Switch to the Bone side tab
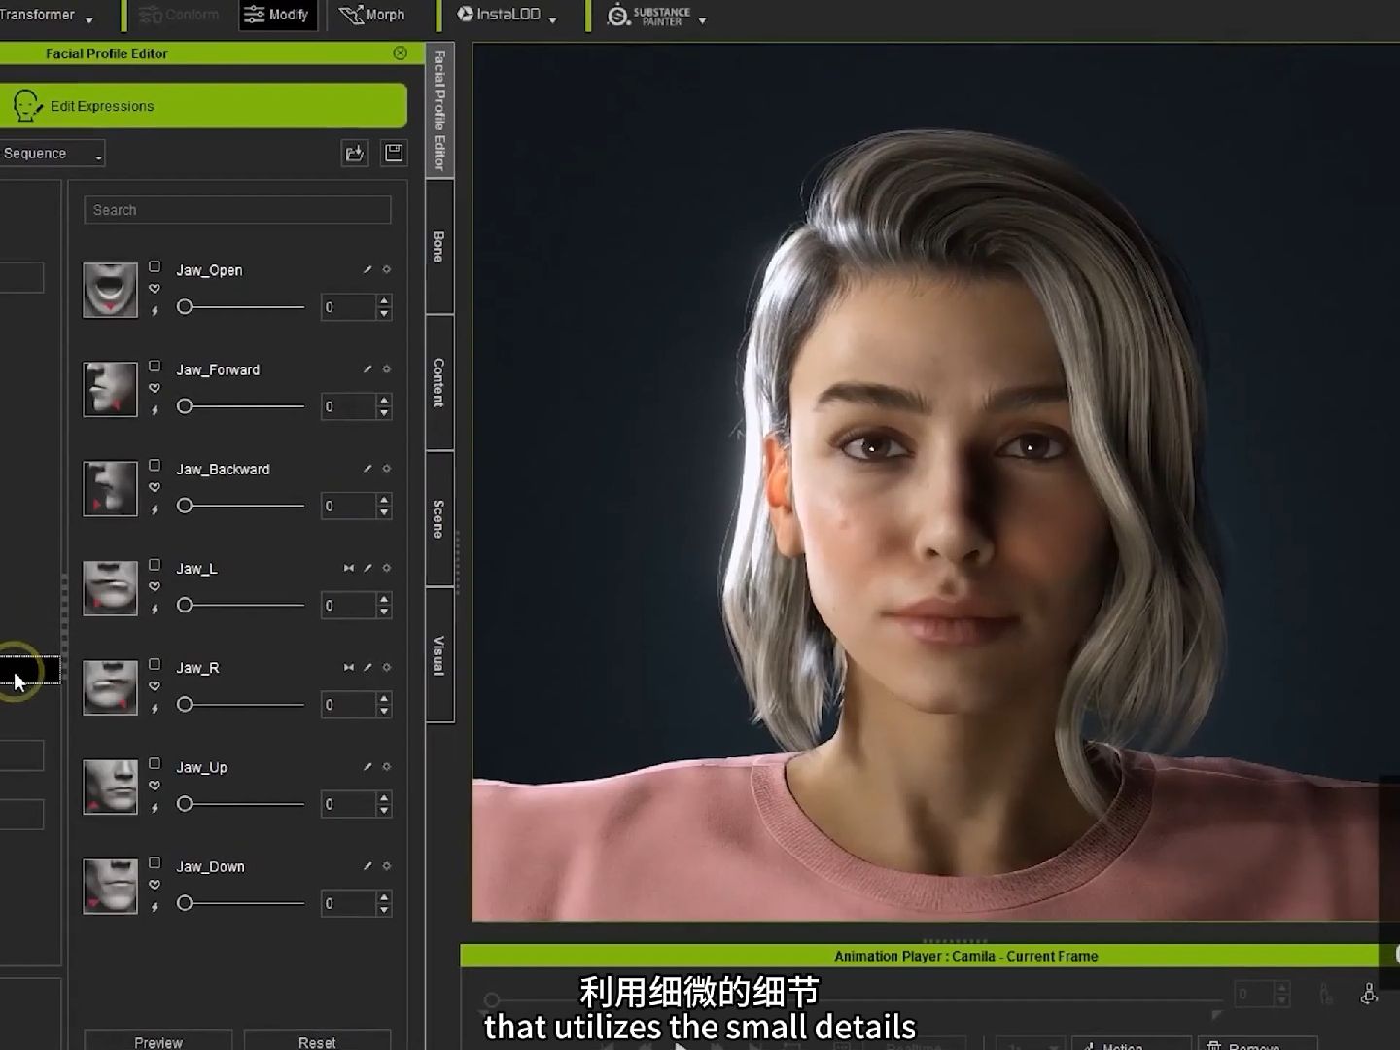1400x1050 pixels. point(438,247)
